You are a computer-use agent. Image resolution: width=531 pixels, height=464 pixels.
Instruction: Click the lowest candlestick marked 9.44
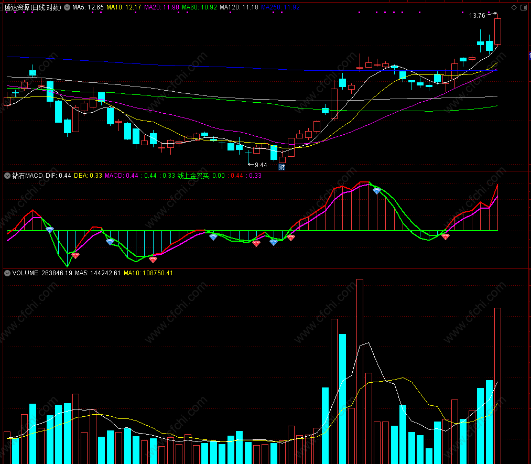(x=248, y=156)
